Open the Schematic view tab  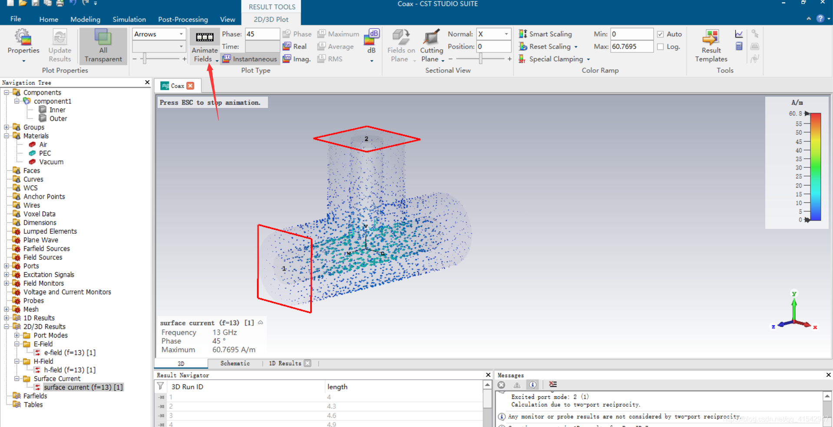[x=235, y=363]
